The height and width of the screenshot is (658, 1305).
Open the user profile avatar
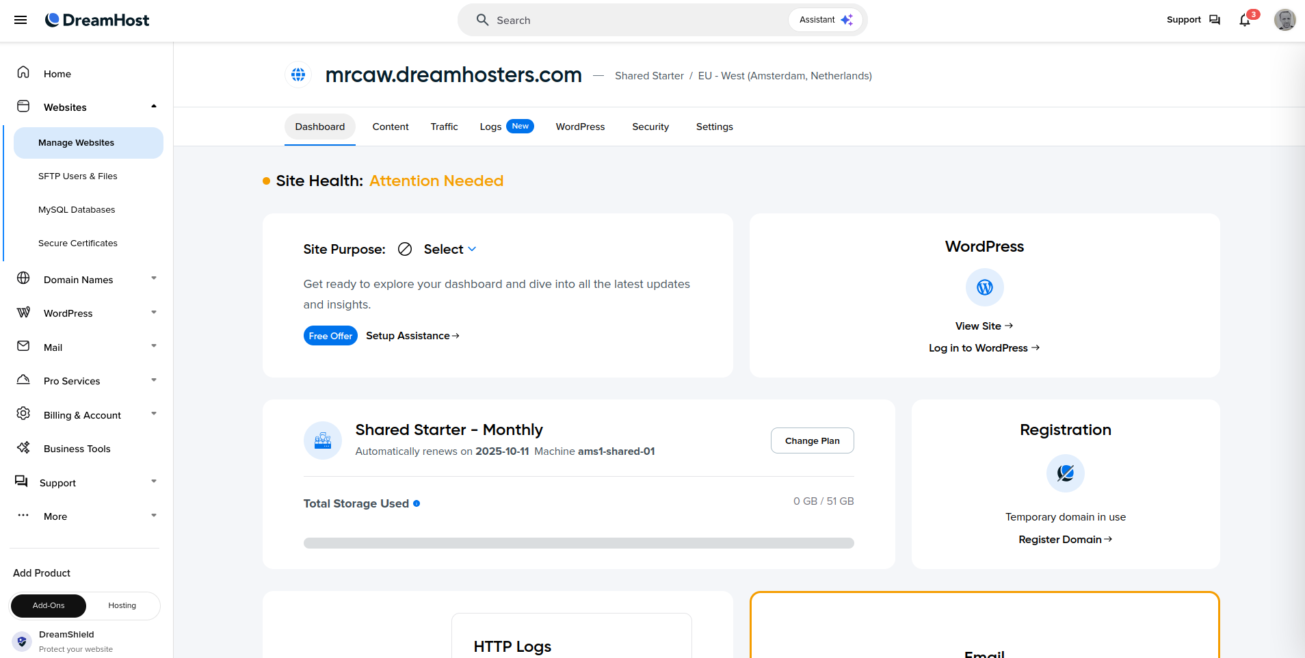coord(1284,19)
